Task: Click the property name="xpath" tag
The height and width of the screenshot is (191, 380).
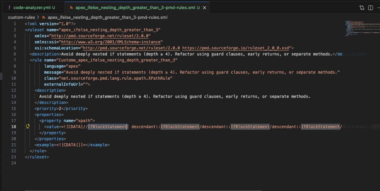Action: tap(67, 120)
